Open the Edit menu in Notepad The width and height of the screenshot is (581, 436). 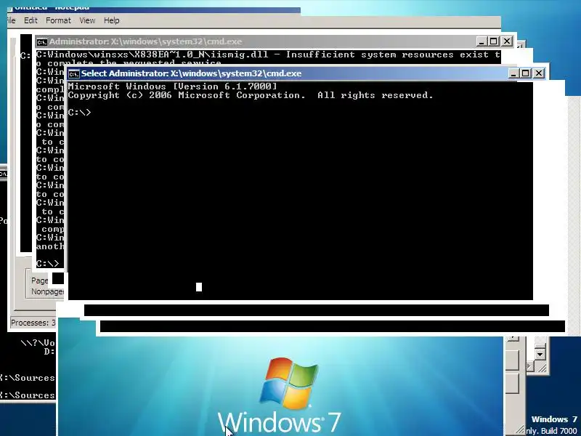coord(31,20)
